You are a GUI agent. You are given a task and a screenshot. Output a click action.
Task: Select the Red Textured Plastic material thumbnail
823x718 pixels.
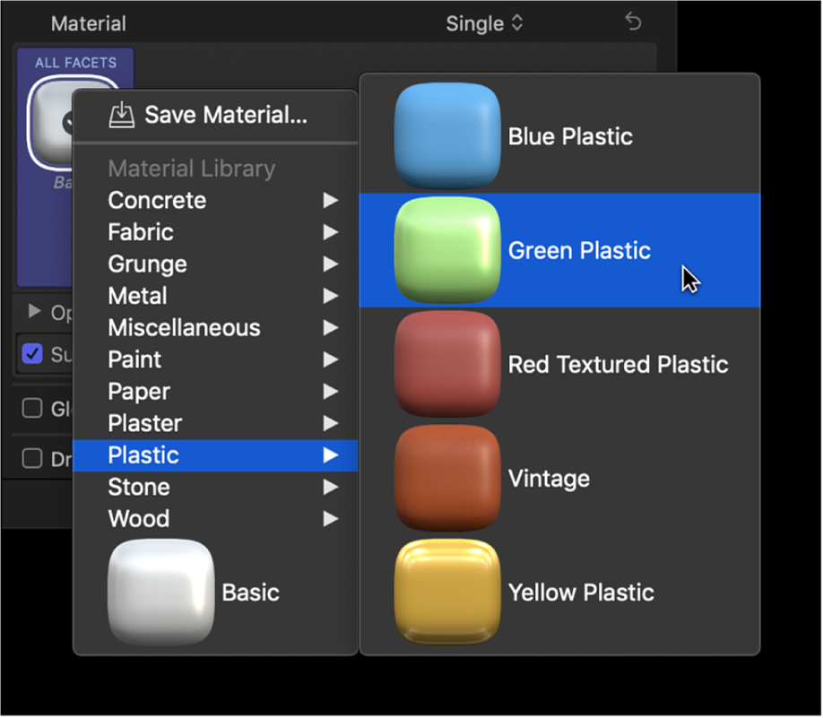tap(446, 364)
